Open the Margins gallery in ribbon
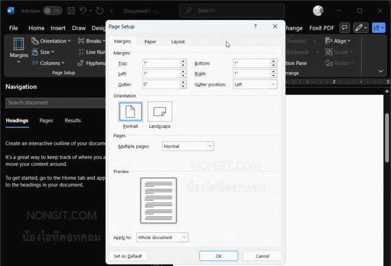 [19, 50]
